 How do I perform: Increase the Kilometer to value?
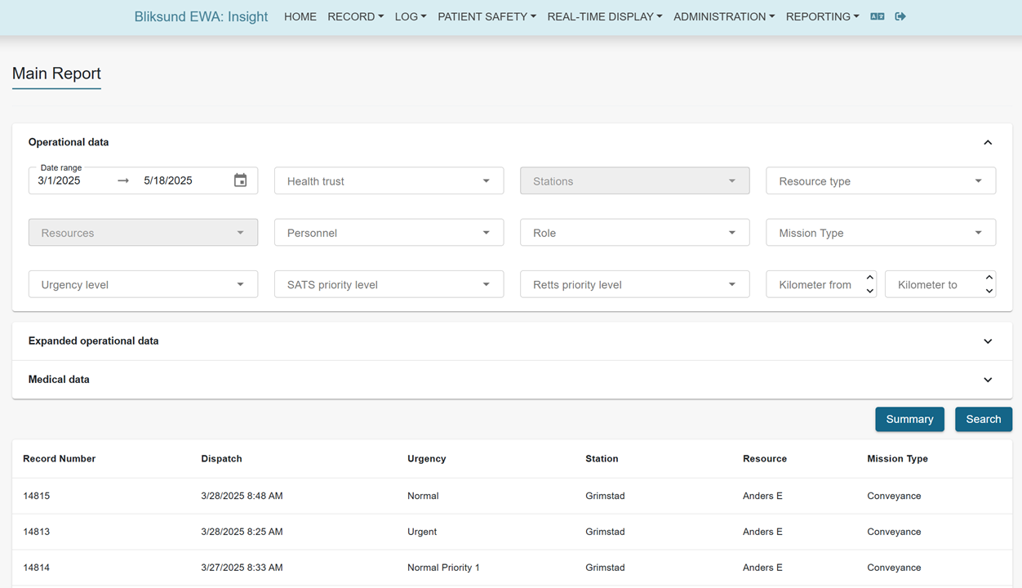tap(989, 278)
